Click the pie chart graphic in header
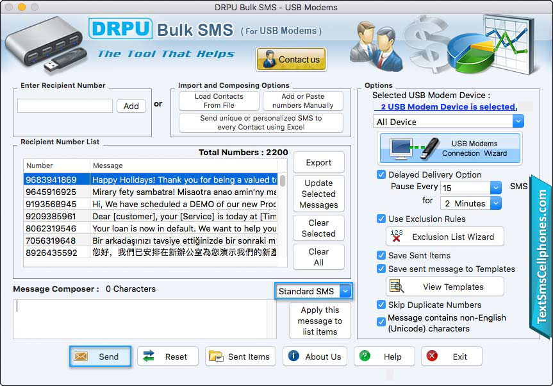 (471, 53)
